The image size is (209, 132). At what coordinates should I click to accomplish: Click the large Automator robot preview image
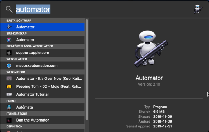(x=151, y=49)
